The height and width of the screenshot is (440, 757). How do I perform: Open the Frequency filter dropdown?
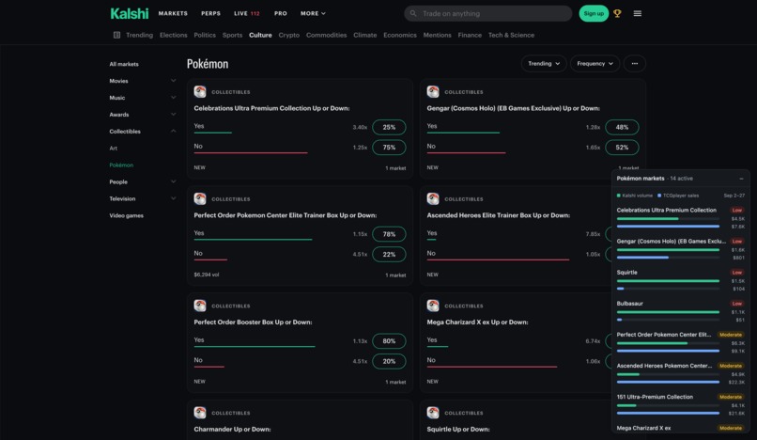(595, 63)
